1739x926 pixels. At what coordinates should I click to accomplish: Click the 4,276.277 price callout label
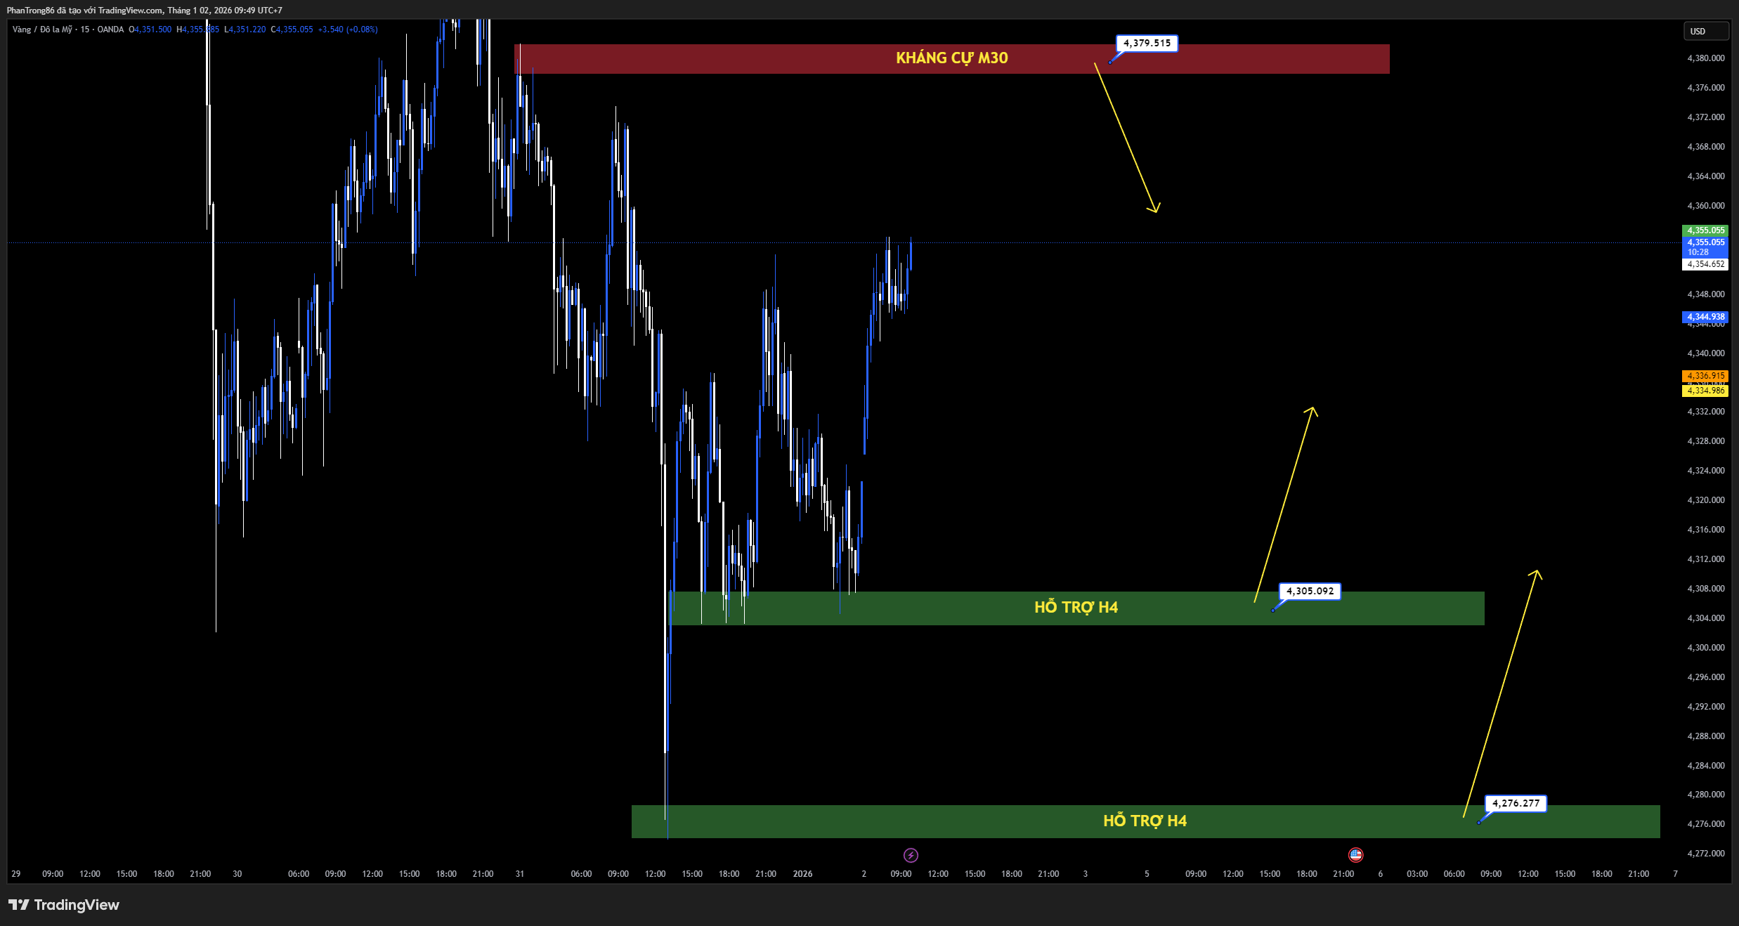pos(1516,803)
